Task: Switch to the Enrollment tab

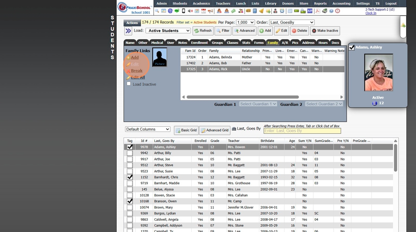Action: (x=199, y=43)
